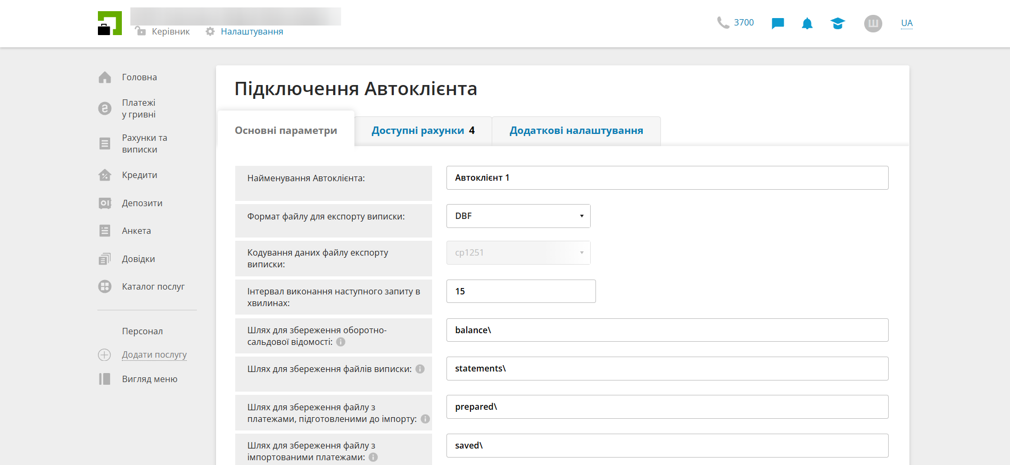Switch to Додаткові налаштування tab
1010x465 pixels.
[x=576, y=131]
